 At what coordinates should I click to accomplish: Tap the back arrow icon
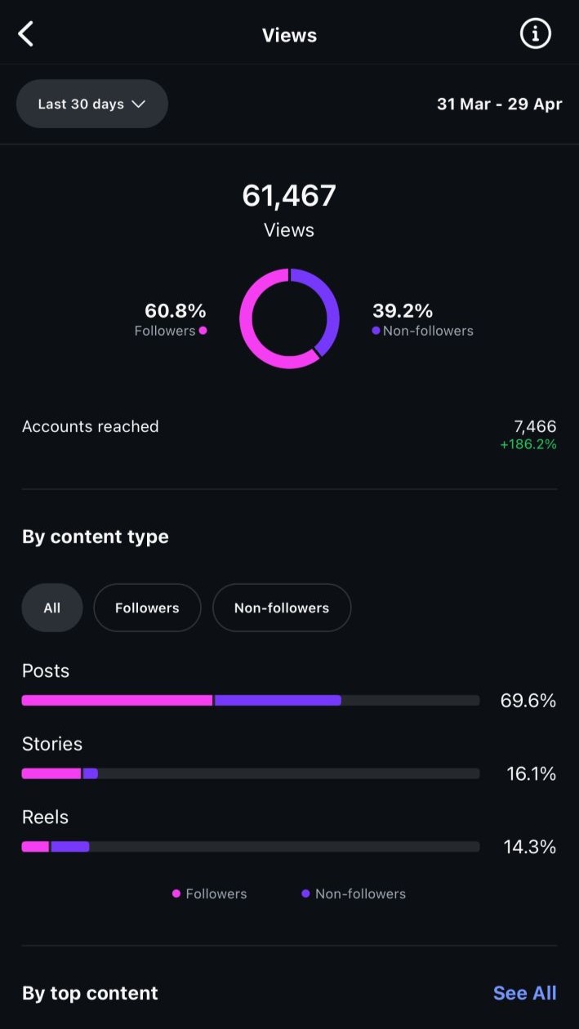coord(26,34)
